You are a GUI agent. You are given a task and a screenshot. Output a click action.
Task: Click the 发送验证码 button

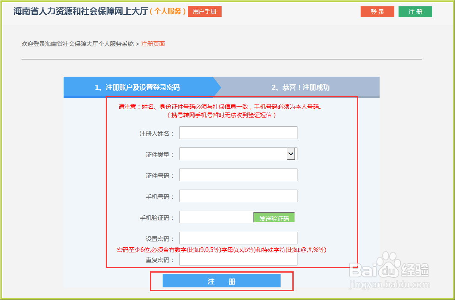pyautogui.click(x=274, y=217)
